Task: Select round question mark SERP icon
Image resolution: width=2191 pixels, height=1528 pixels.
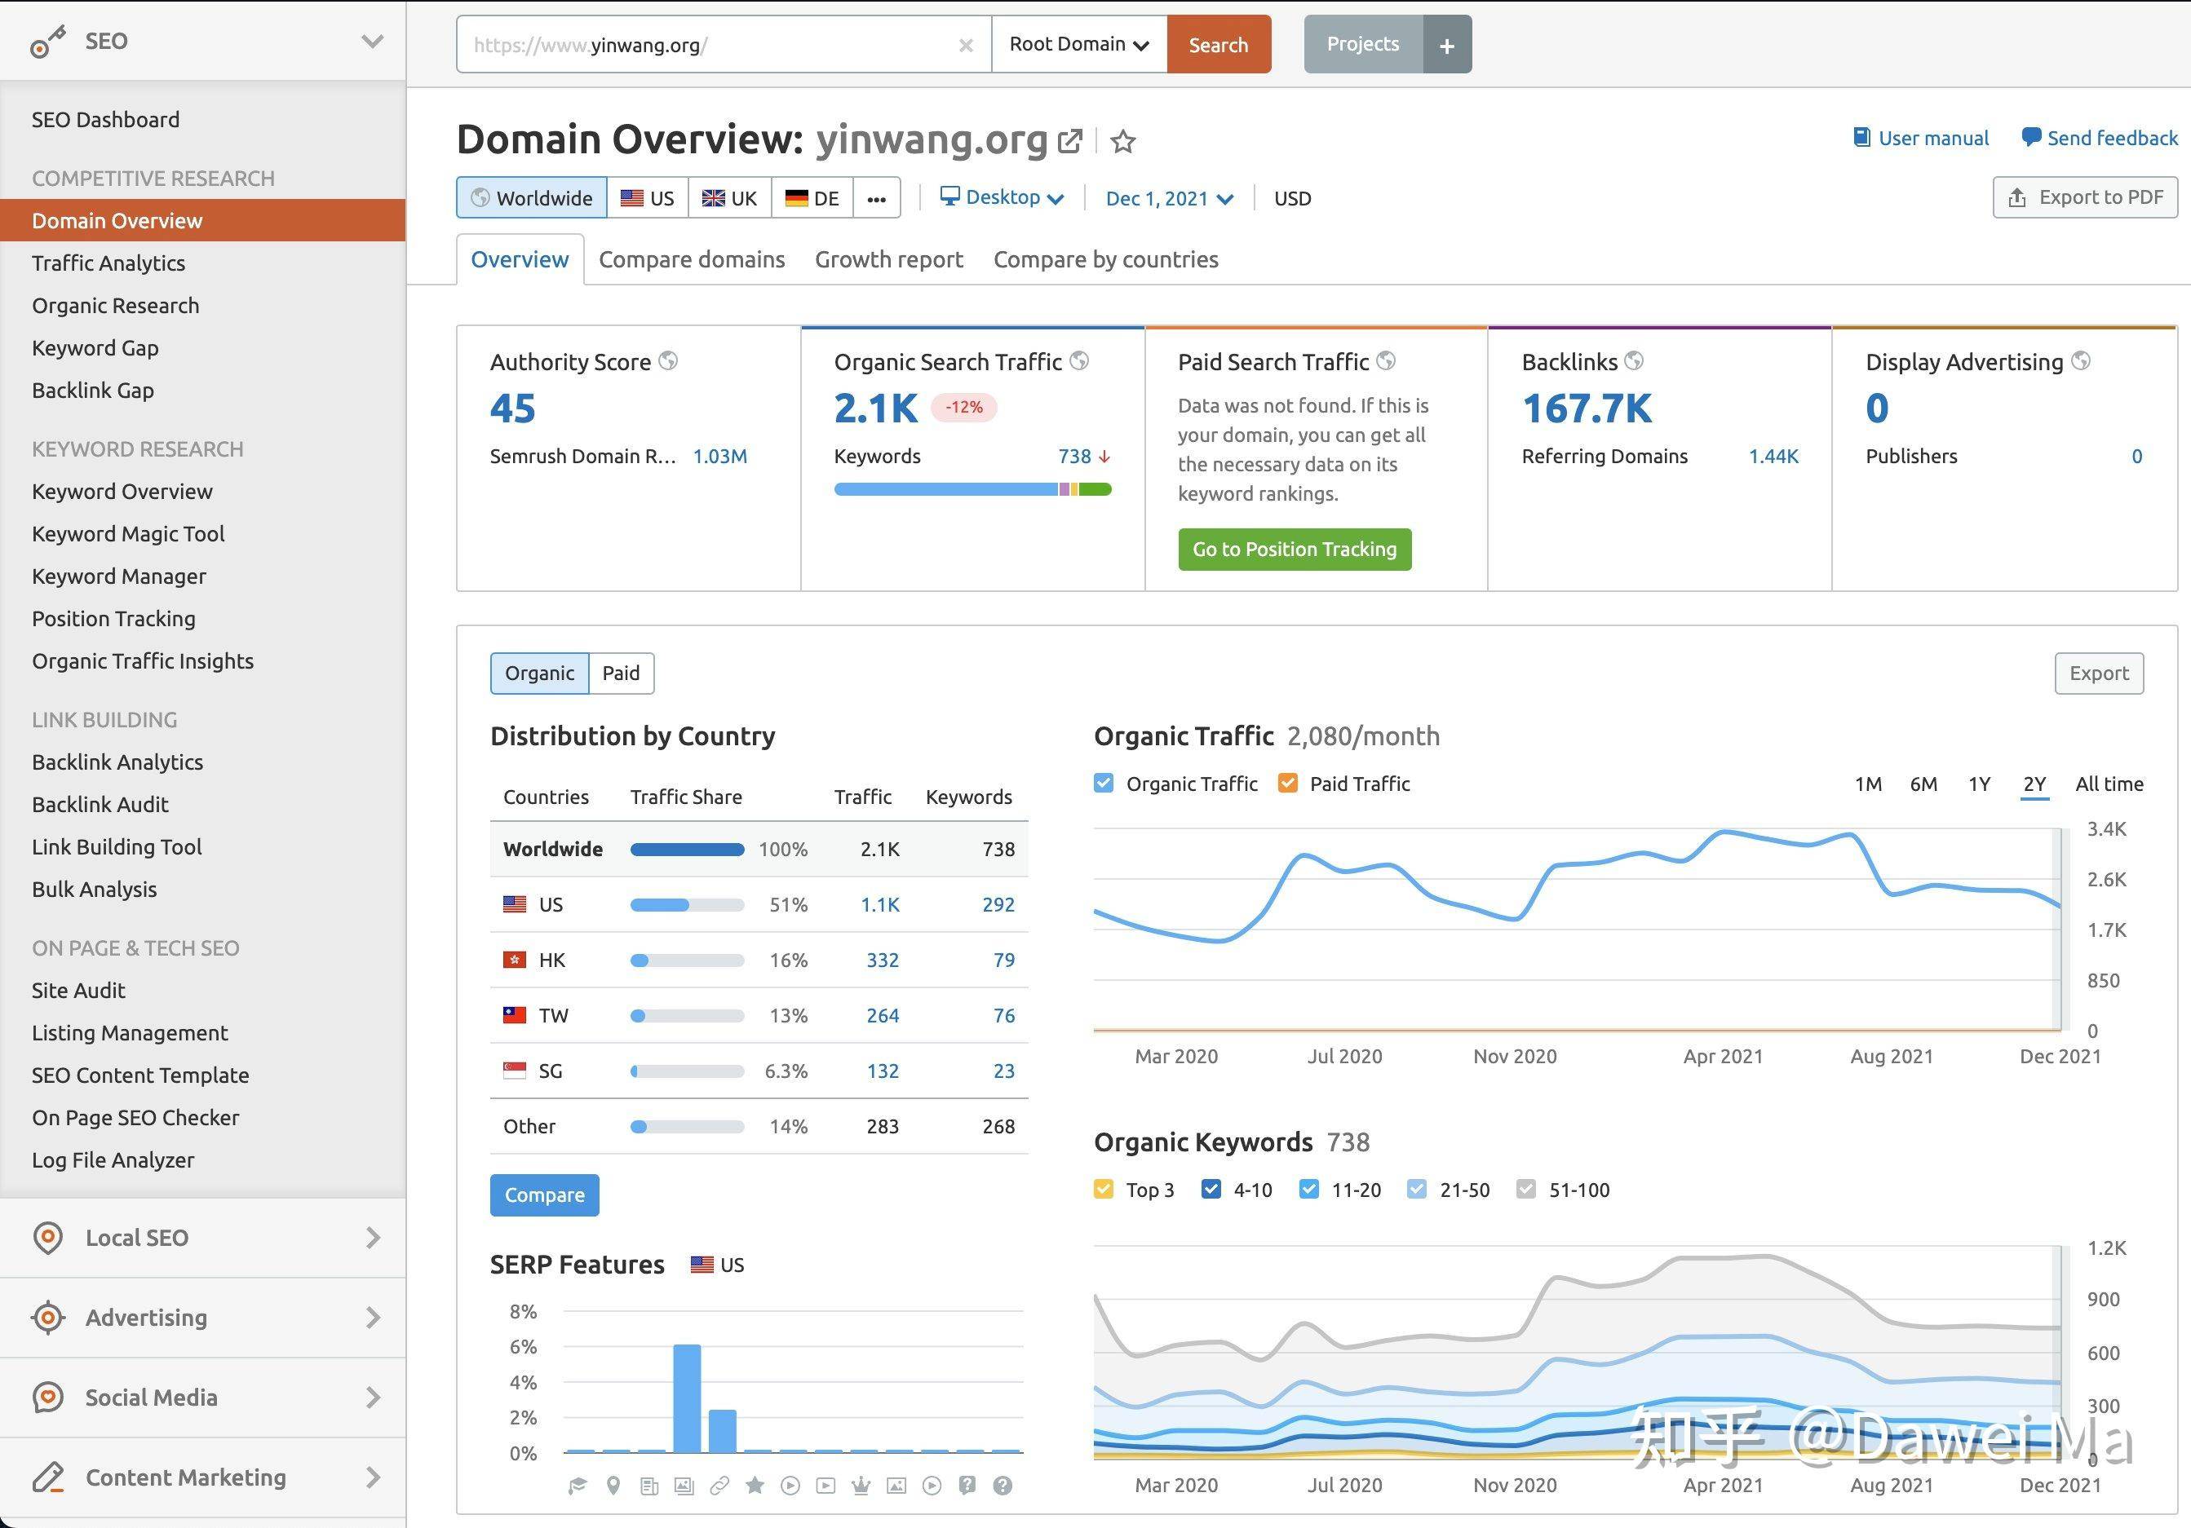Action: tap(1002, 1485)
